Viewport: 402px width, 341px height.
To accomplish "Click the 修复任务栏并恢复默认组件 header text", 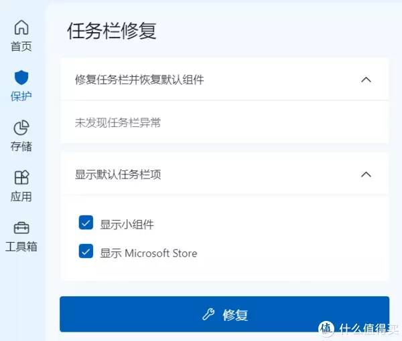I will click(x=139, y=80).
